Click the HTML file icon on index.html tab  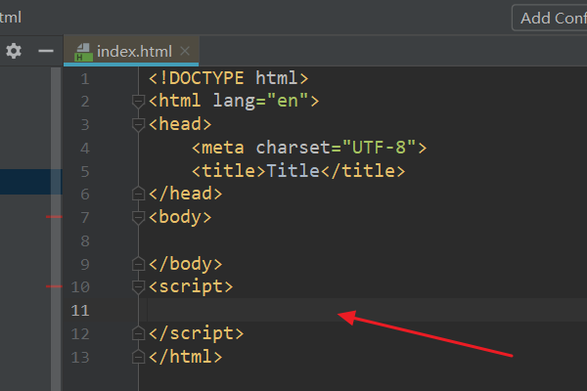[83, 52]
